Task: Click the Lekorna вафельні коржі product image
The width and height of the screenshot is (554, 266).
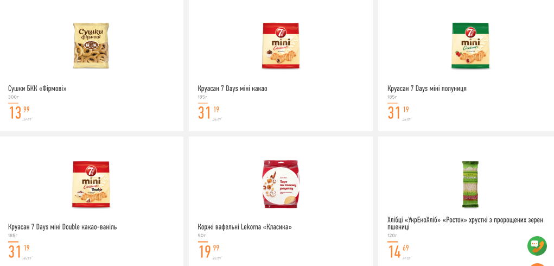Action: pyautogui.click(x=281, y=184)
